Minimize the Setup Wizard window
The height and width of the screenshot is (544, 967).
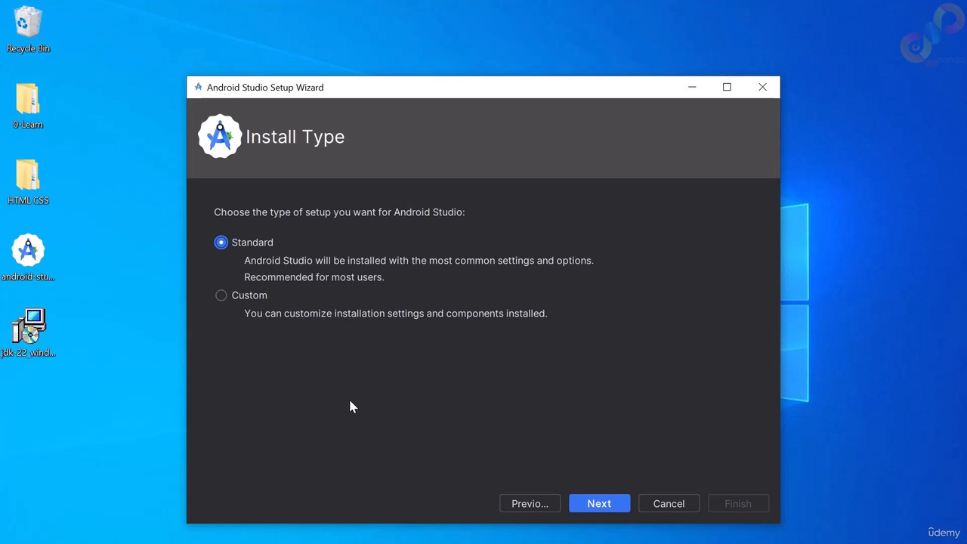pyautogui.click(x=692, y=87)
